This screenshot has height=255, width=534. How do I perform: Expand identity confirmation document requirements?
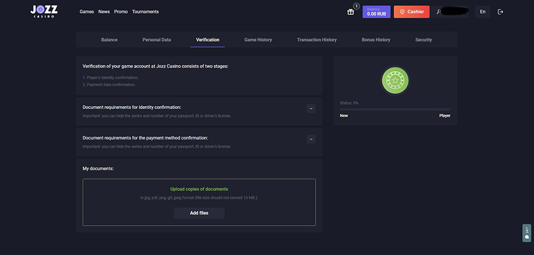pos(311,108)
